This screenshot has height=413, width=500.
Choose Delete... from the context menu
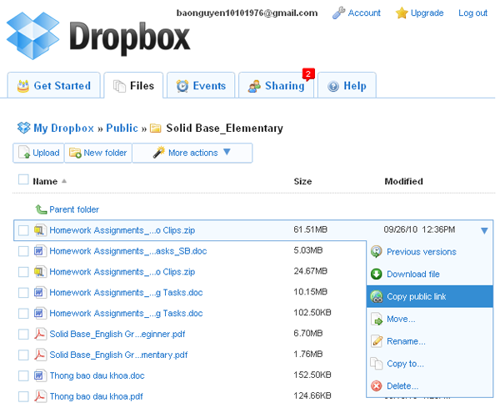429,385
